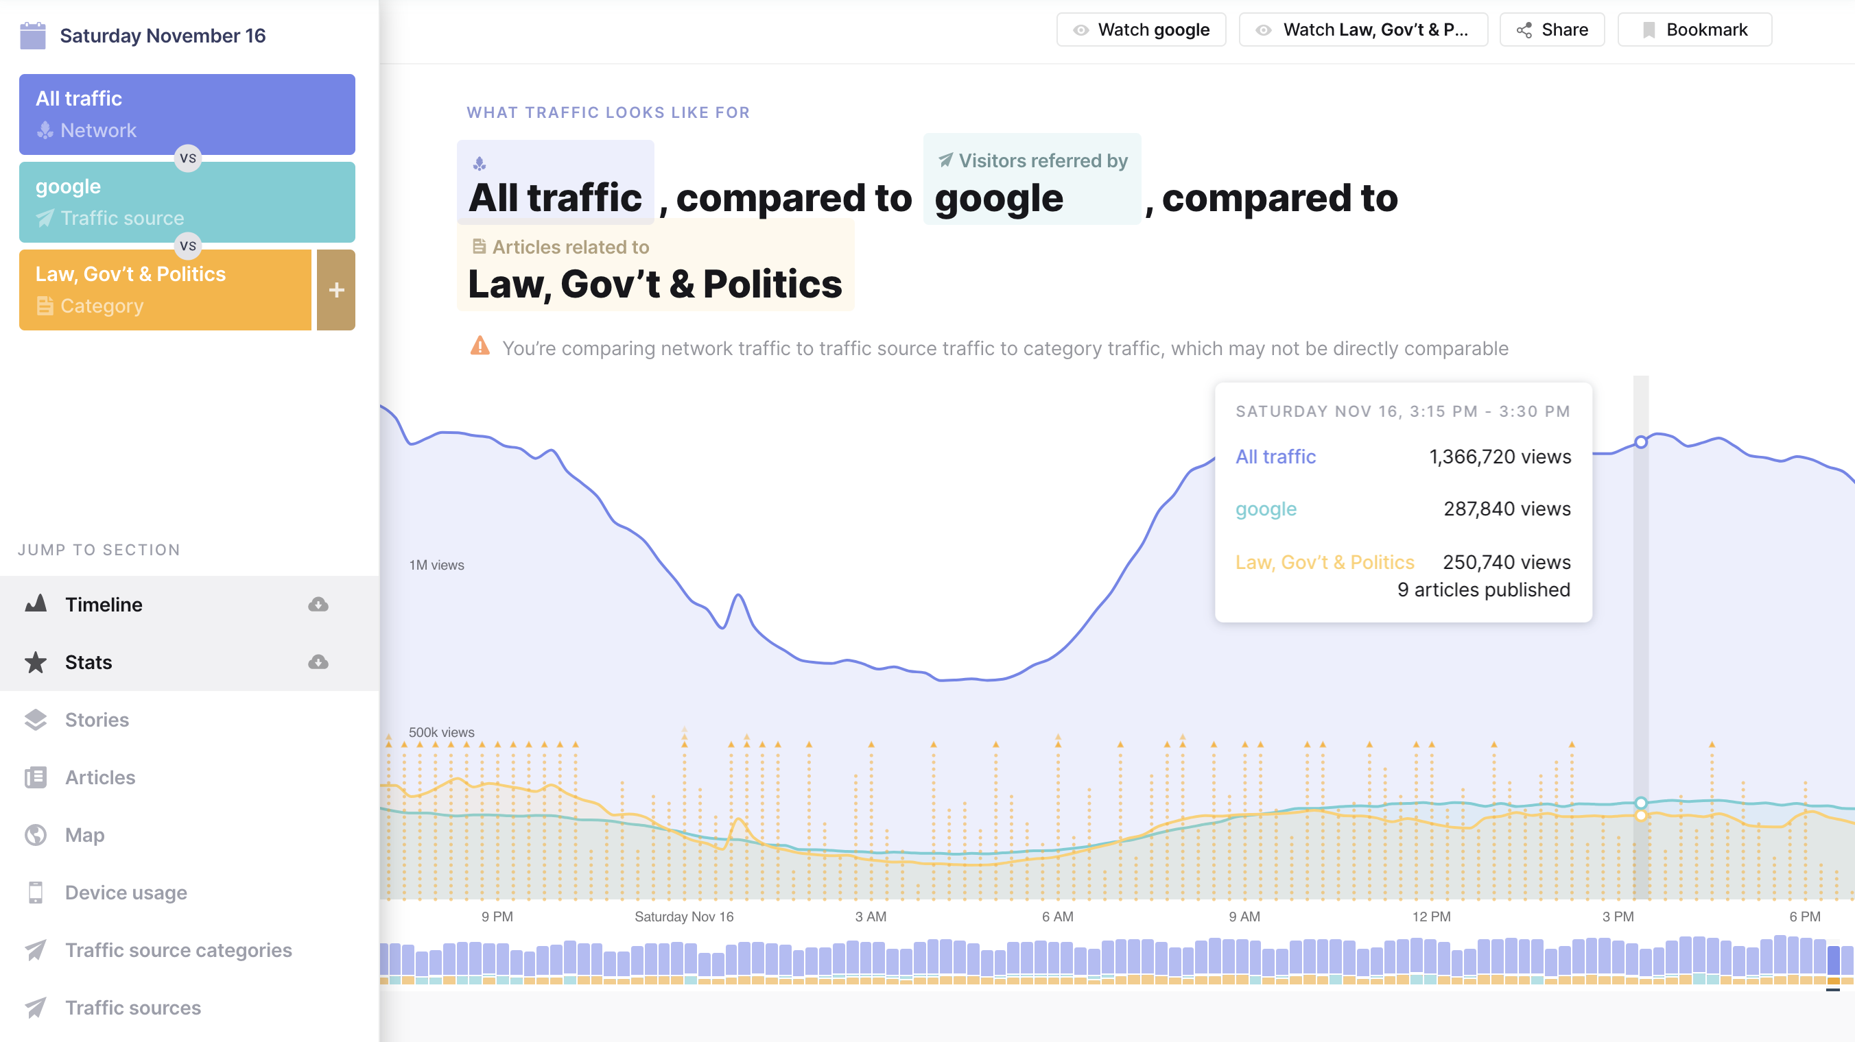1855x1042 pixels.
Task: Click the vs badge between All traffic and google
Action: coord(187,158)
